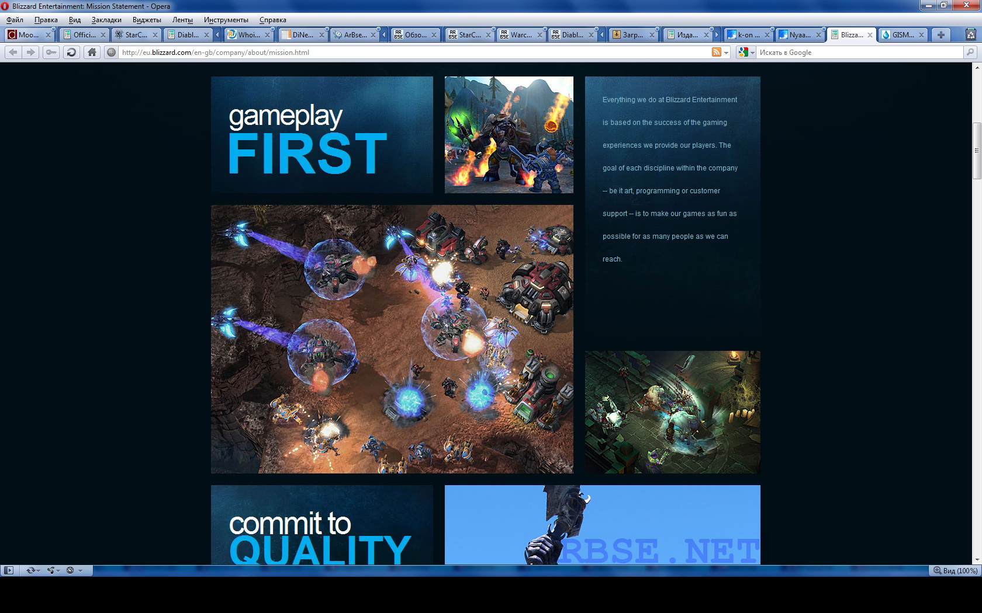The height and width of the screenshot is (613, 982).
Task: Click the orange RSS feed icon
Action: pos(716,53)
